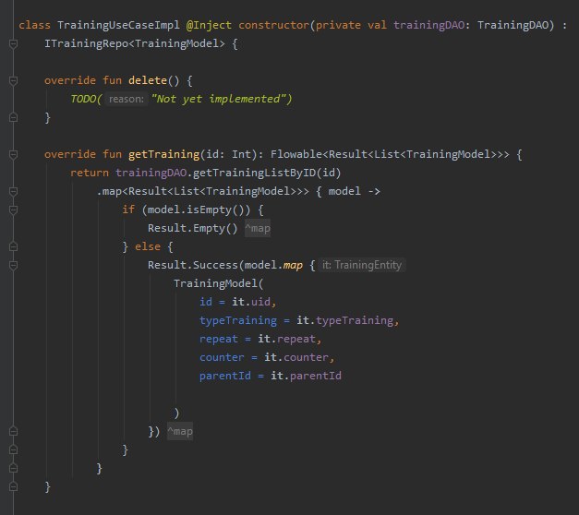Click the italic map call after model.

(293, 265)
